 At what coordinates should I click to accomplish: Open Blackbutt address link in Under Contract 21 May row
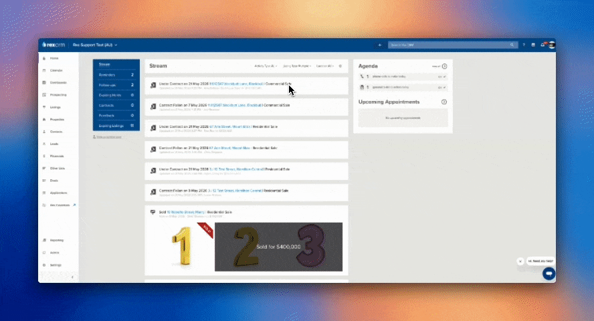[x=236, y=84]
